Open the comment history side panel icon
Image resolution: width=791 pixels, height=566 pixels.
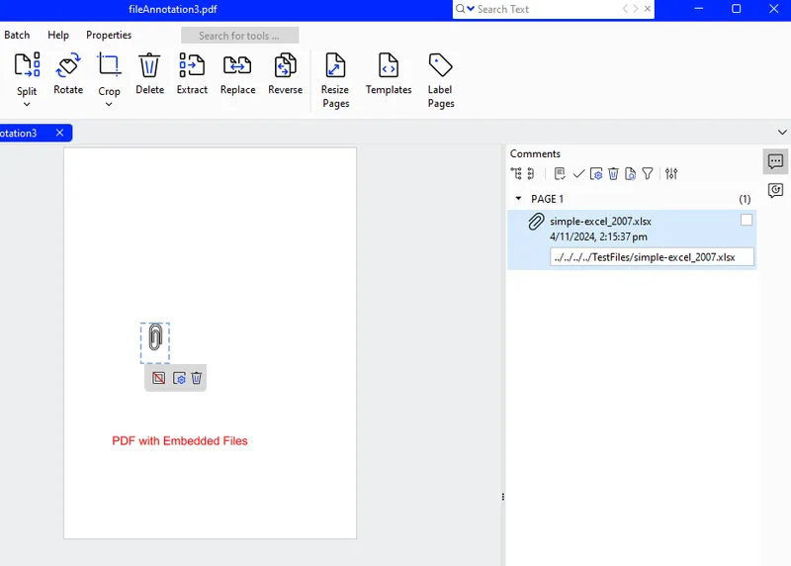(x=775, y=190)
